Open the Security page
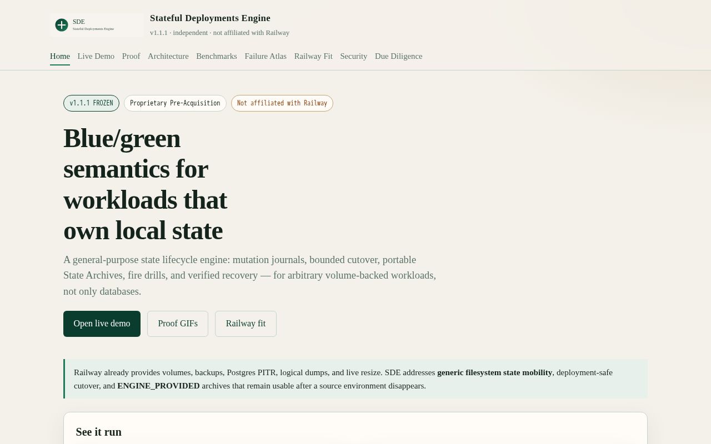 pos(354,56)
